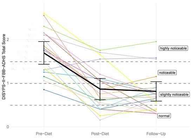Viewport: 193px width, 138px height.
Task: Click the green point at Follow-Up near 2
Action: pyautogui.click(x=156, y=41)
